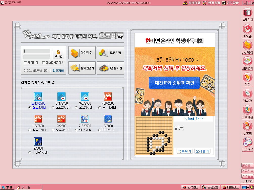
Task: Open the 아이템샵 button
Action: point(82,53)
